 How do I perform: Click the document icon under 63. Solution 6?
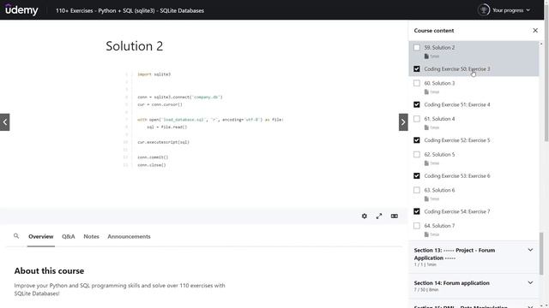pos(426,198)
